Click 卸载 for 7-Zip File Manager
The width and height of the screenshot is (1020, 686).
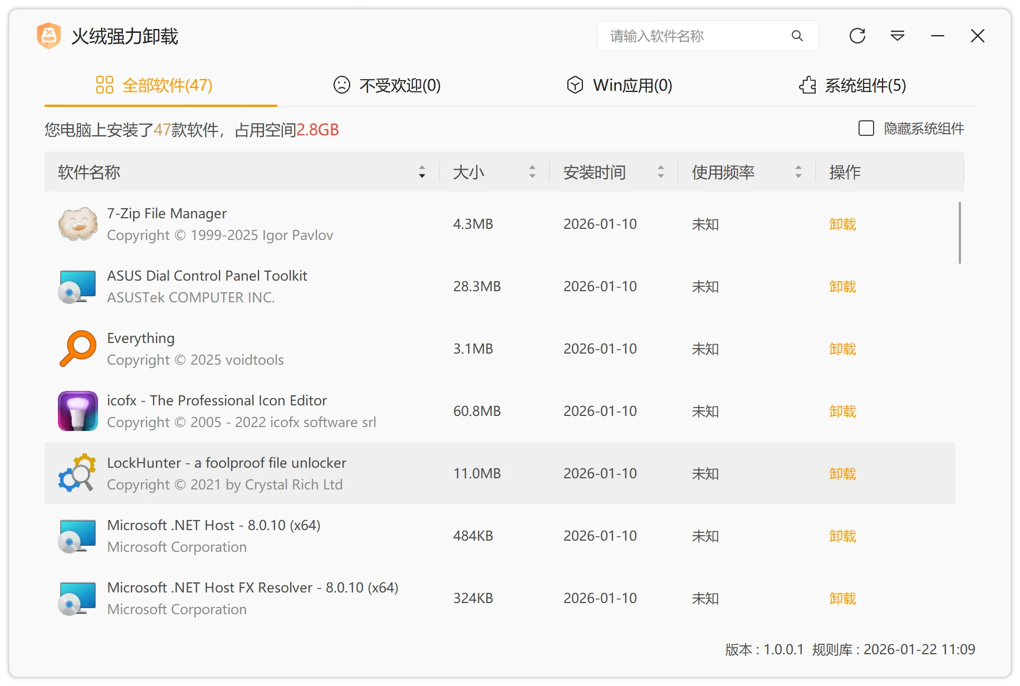[x=842, y=224]
